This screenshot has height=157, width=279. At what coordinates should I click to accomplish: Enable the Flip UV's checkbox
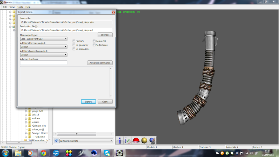pyautogui.click(x=74, y=41)
